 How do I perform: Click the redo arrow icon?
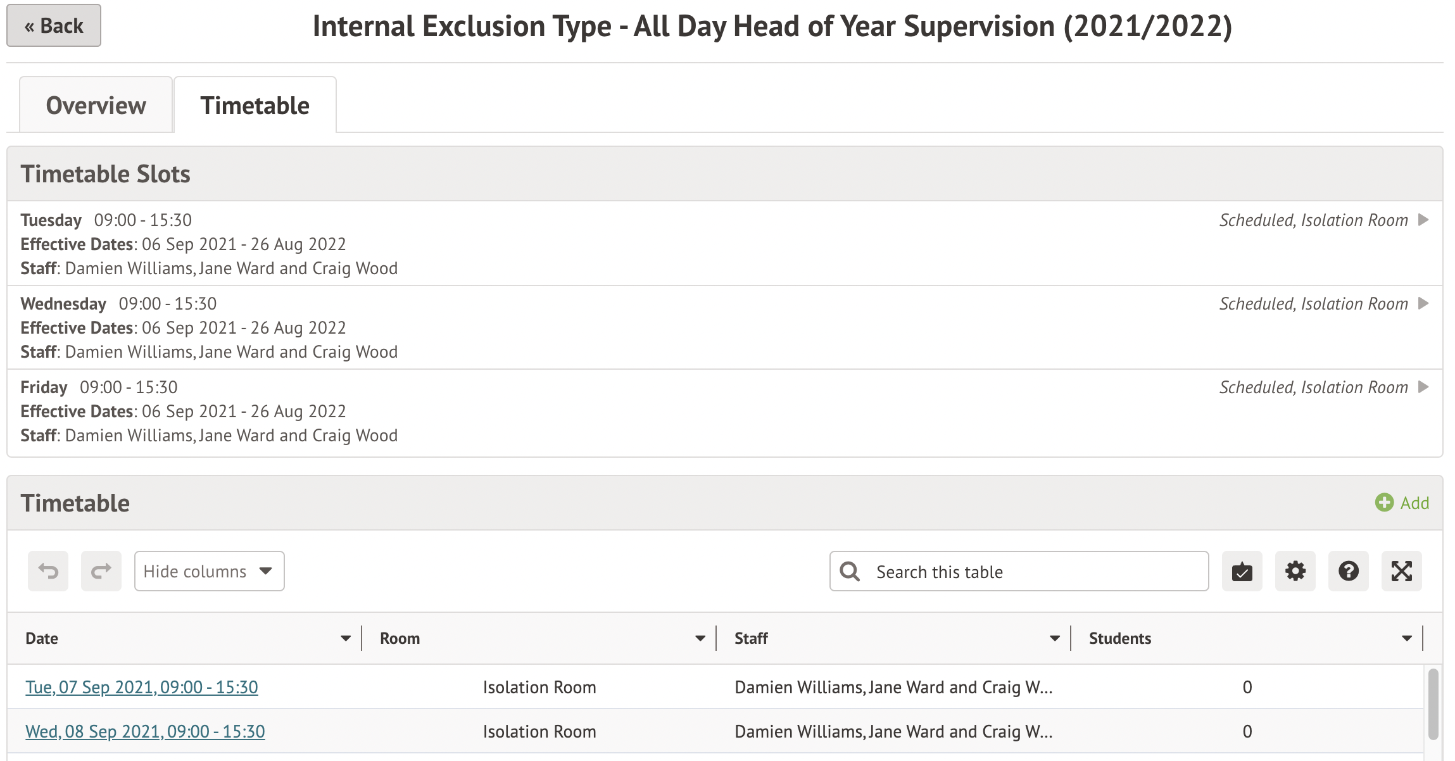tap(101, 571)
